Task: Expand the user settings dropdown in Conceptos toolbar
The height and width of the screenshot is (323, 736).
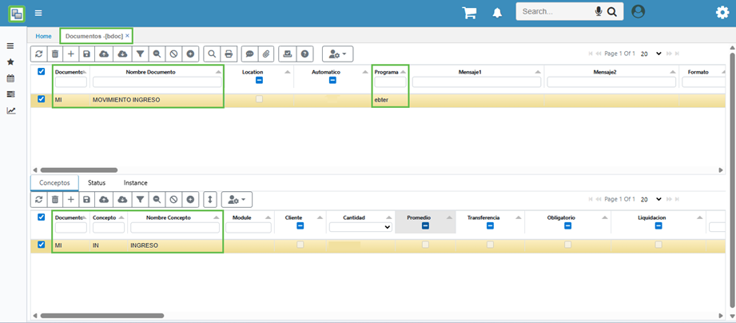Action: tap(237, 199)
